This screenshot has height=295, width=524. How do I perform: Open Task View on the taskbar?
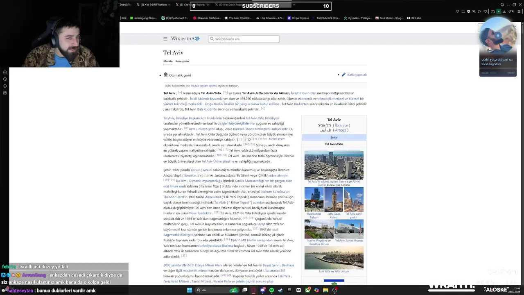click(x=244, y=290)
